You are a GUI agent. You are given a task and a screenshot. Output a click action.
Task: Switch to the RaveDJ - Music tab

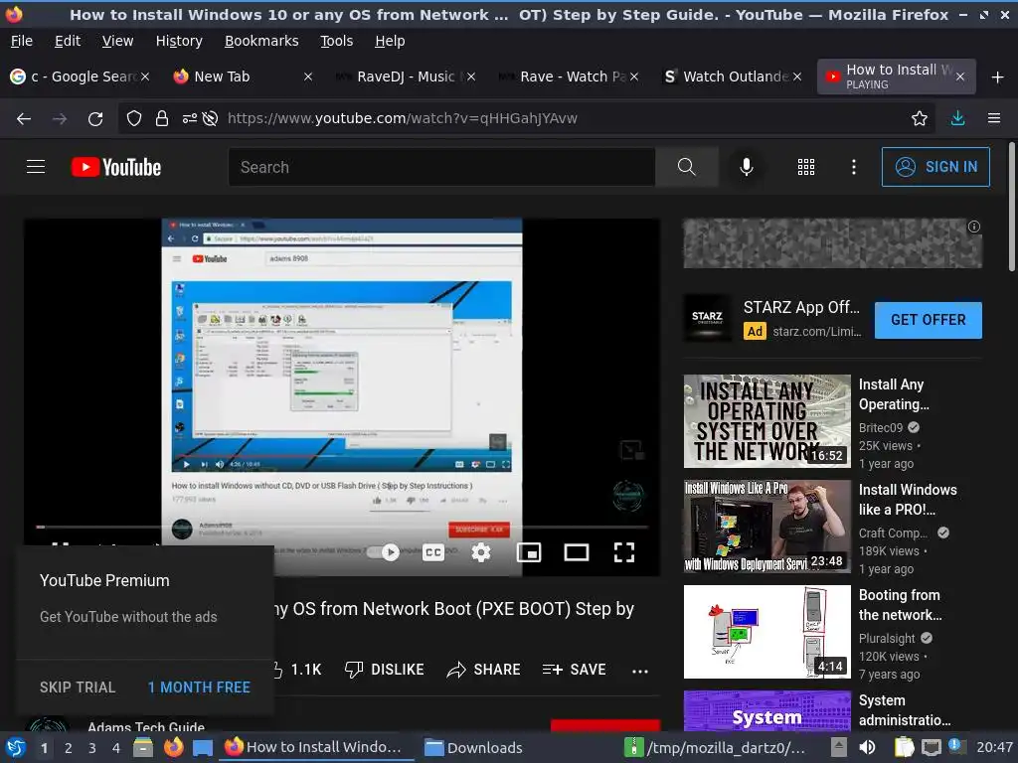click(x=406, y=76)
